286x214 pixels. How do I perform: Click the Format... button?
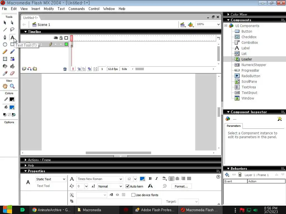pos(181,186)
